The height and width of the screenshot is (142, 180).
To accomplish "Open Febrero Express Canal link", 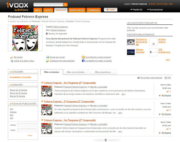I will tap(60, 27).
